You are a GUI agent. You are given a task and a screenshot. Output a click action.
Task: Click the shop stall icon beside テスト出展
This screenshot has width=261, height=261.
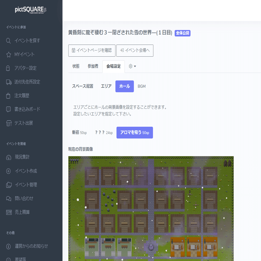click(x=9, y=123)
